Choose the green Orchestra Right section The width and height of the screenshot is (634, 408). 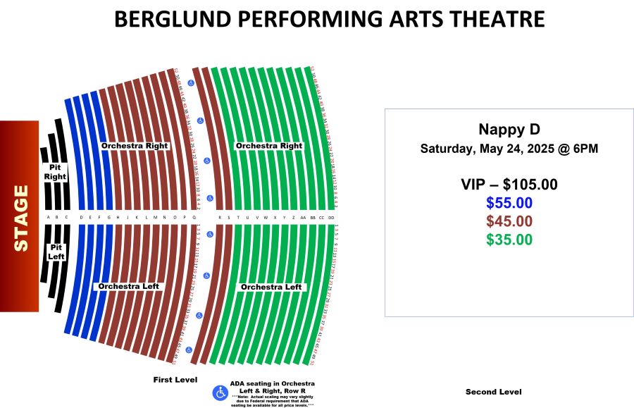pyautogui.click(x=269, y=146)
